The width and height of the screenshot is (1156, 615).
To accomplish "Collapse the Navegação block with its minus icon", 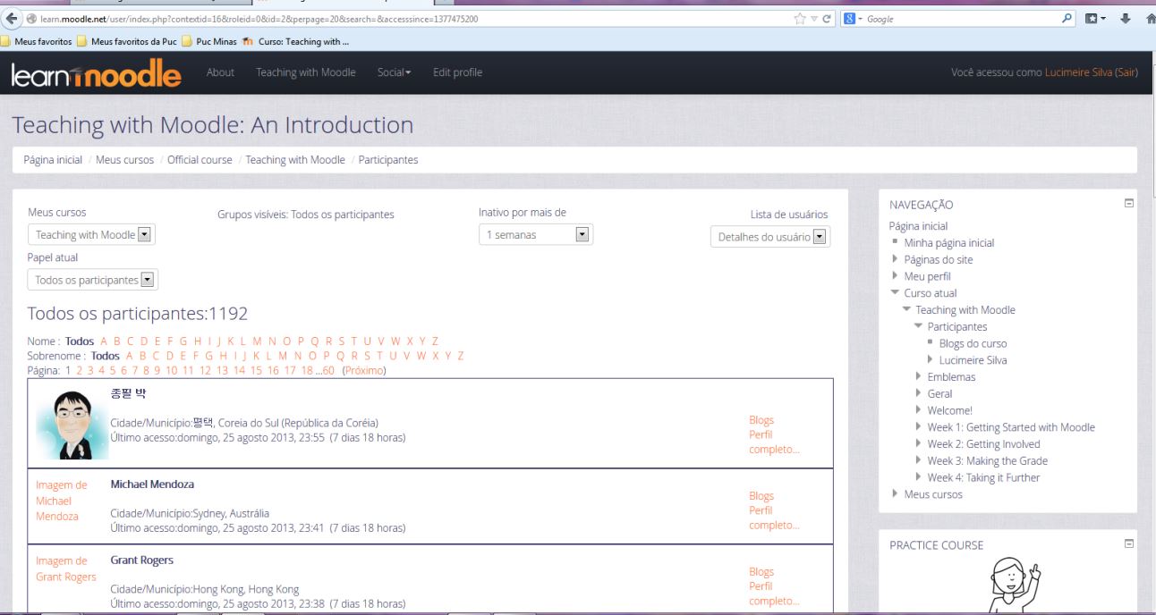I will tap(1128, 204).
